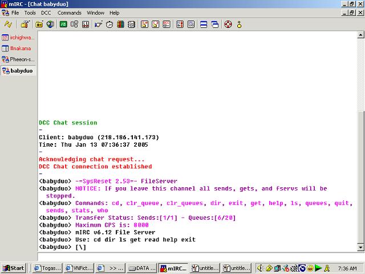
Task: Click the DCC Send file icon
Action: [144, 24]
